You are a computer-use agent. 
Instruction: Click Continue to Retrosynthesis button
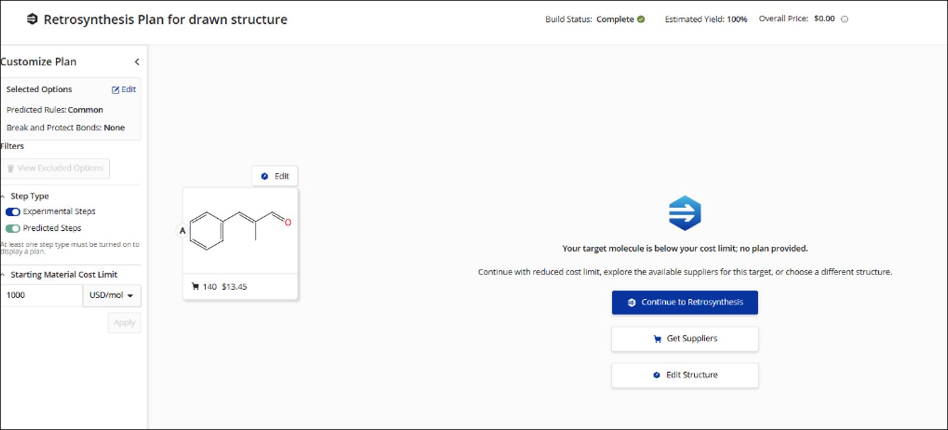[685, 302]
